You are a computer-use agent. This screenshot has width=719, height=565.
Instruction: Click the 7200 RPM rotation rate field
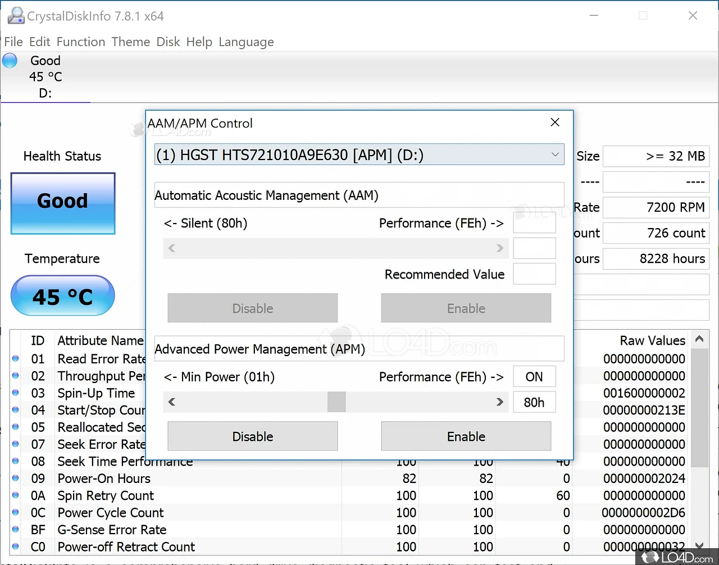pos(656,207)
